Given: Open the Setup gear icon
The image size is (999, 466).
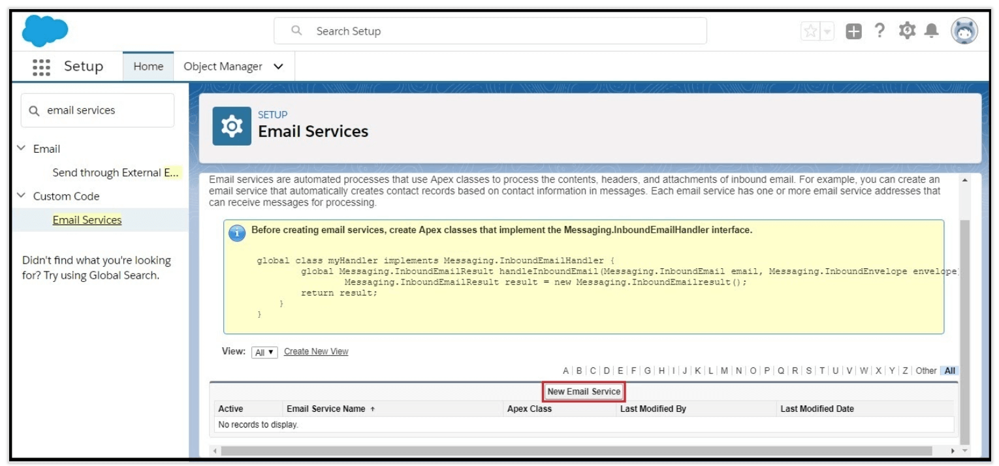Looking at the screenshot, I should point(907,29).
